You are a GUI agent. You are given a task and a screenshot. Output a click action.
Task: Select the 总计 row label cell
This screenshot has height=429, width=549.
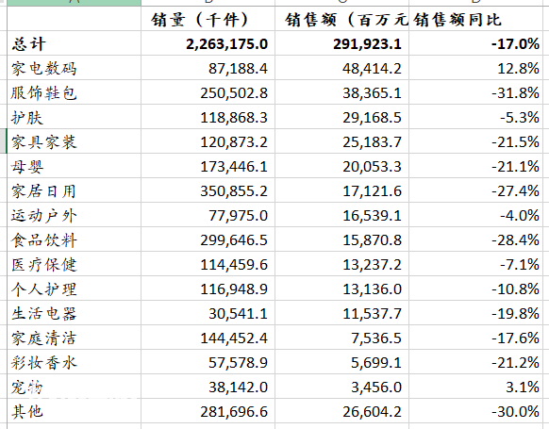[74, 43]
